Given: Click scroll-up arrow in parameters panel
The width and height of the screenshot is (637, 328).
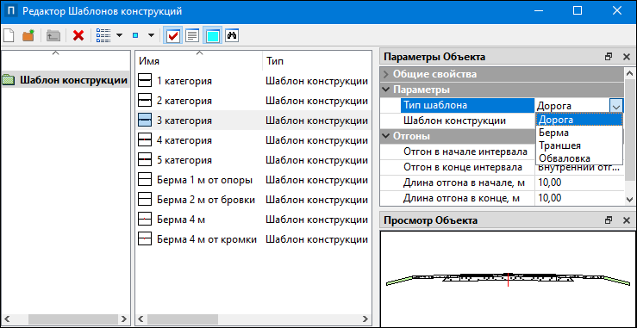Looking at the screenshot, I should click(x=630, y=74).
